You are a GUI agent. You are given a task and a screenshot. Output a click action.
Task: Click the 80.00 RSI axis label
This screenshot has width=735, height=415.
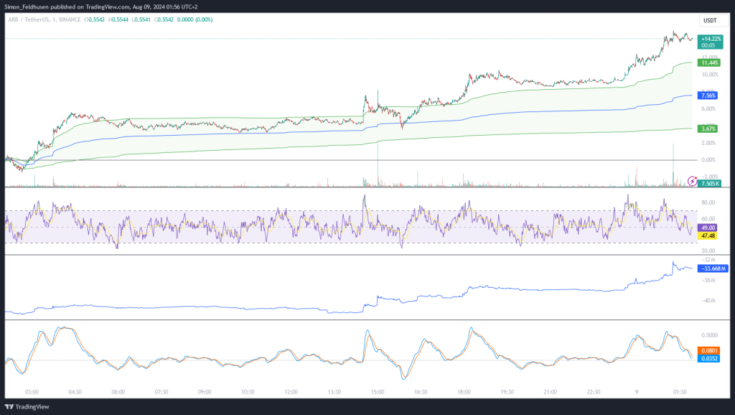pyautogui.click(x=708, y=202)
